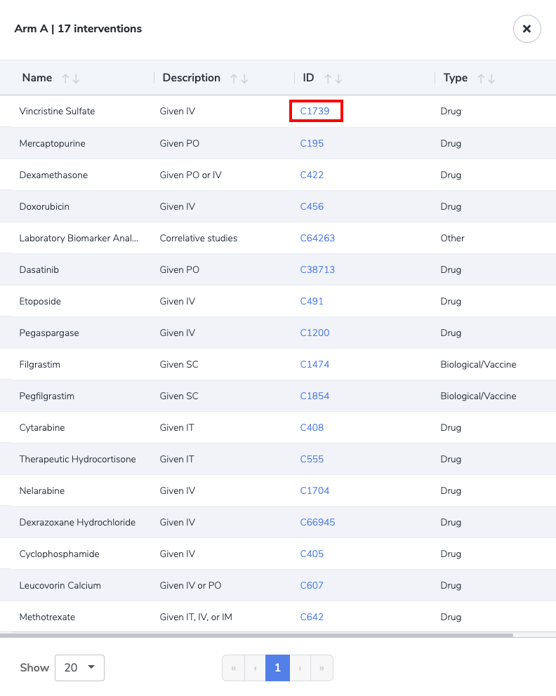
Task: Sort table by Description column
Action: [x=239, y=79]
